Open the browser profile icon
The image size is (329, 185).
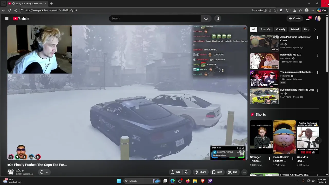[x=306, y=10]
